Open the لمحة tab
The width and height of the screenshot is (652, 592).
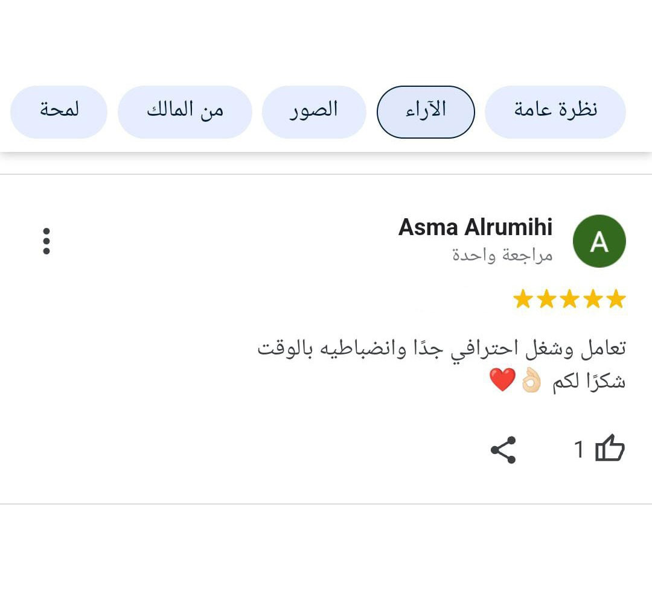click(59, 112)
